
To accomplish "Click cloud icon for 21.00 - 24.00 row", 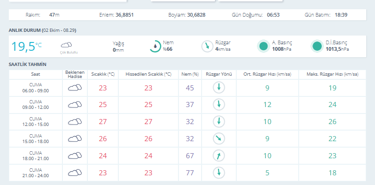I will 75,173.
